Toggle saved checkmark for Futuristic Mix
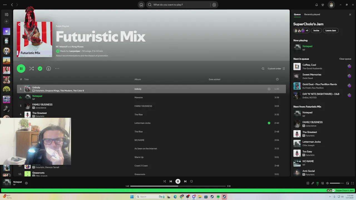 (40, 69)
